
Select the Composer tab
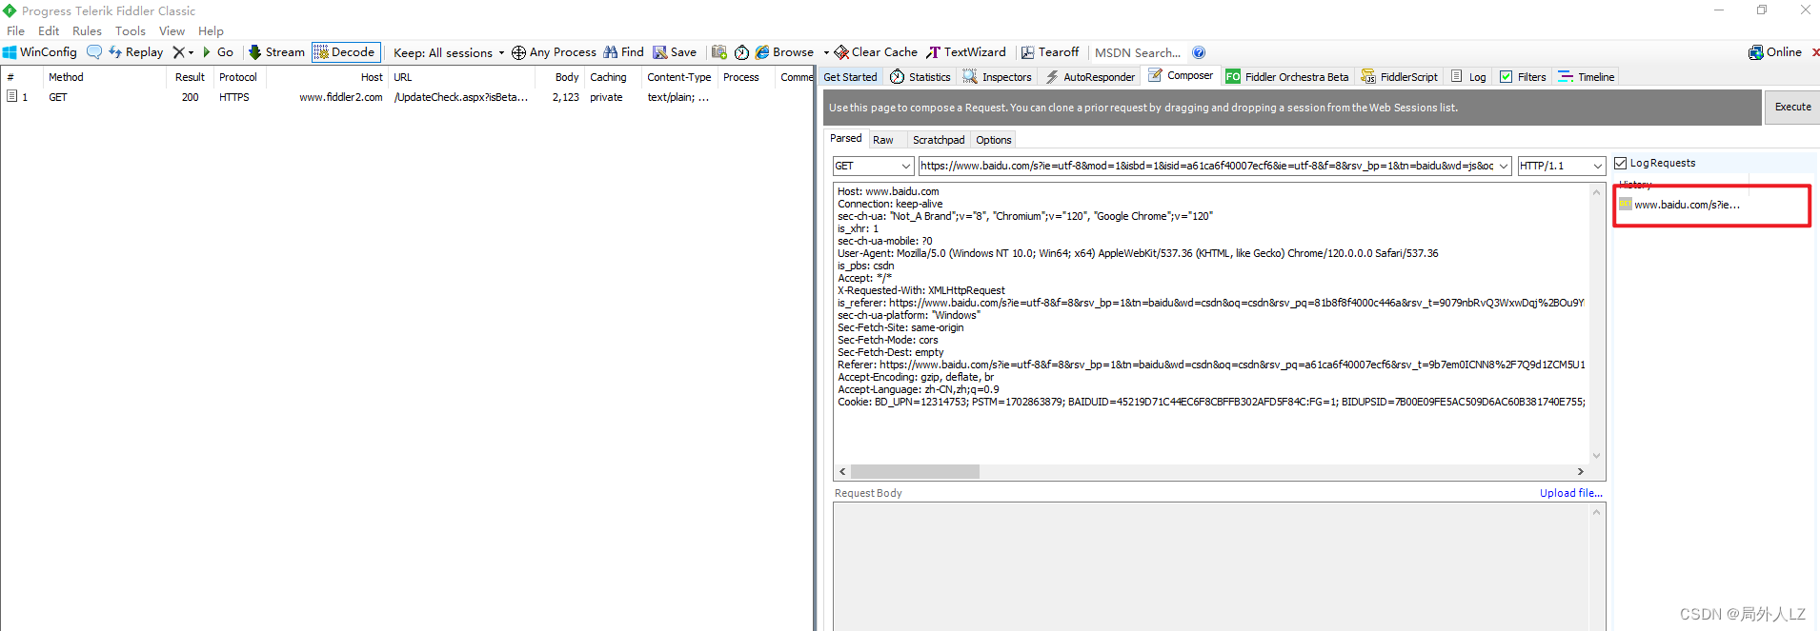coord(1182,76)
